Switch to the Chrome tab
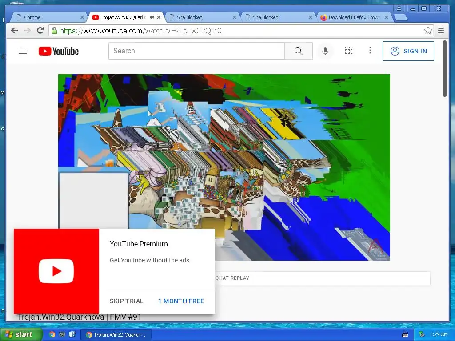455x341 pixels. pos(48,17)
